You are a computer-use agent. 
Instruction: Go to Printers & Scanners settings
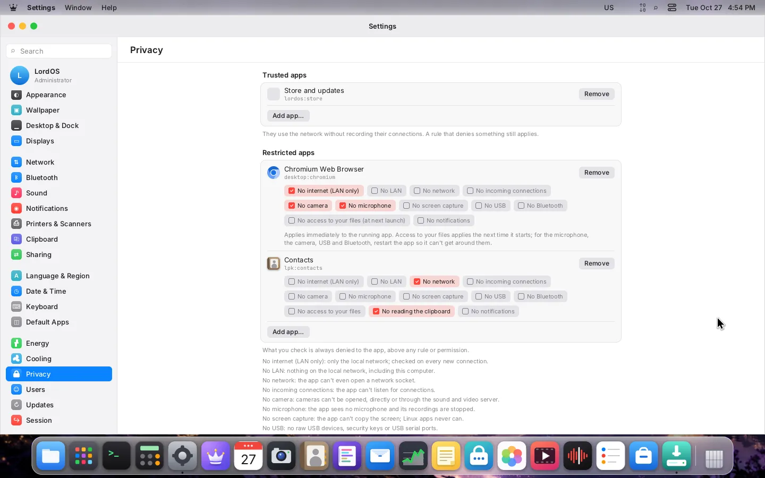tap(59, 224)
